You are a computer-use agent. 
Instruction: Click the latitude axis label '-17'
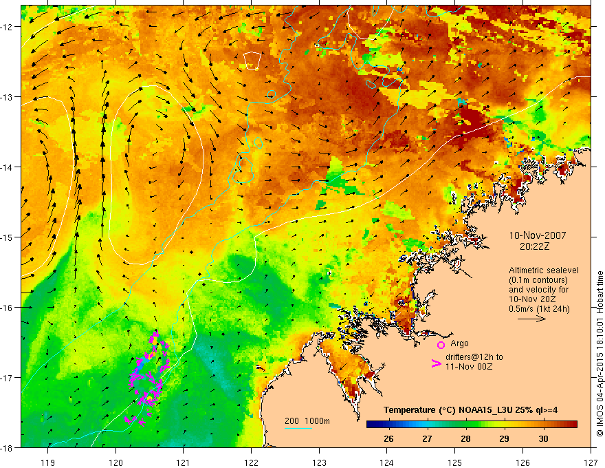coord(8,377)
